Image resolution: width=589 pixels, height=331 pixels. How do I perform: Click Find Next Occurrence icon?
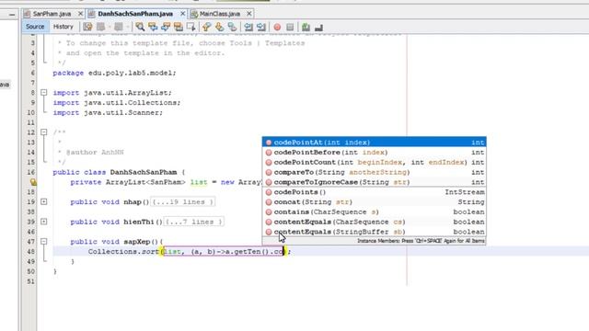[166, 27]
